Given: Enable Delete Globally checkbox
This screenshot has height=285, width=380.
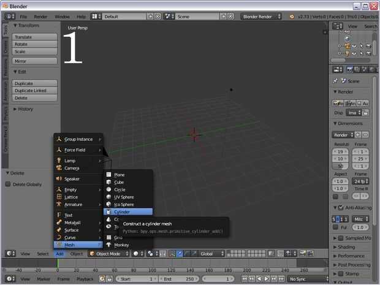Looking at the screenshot, I should tap(8, 184).
